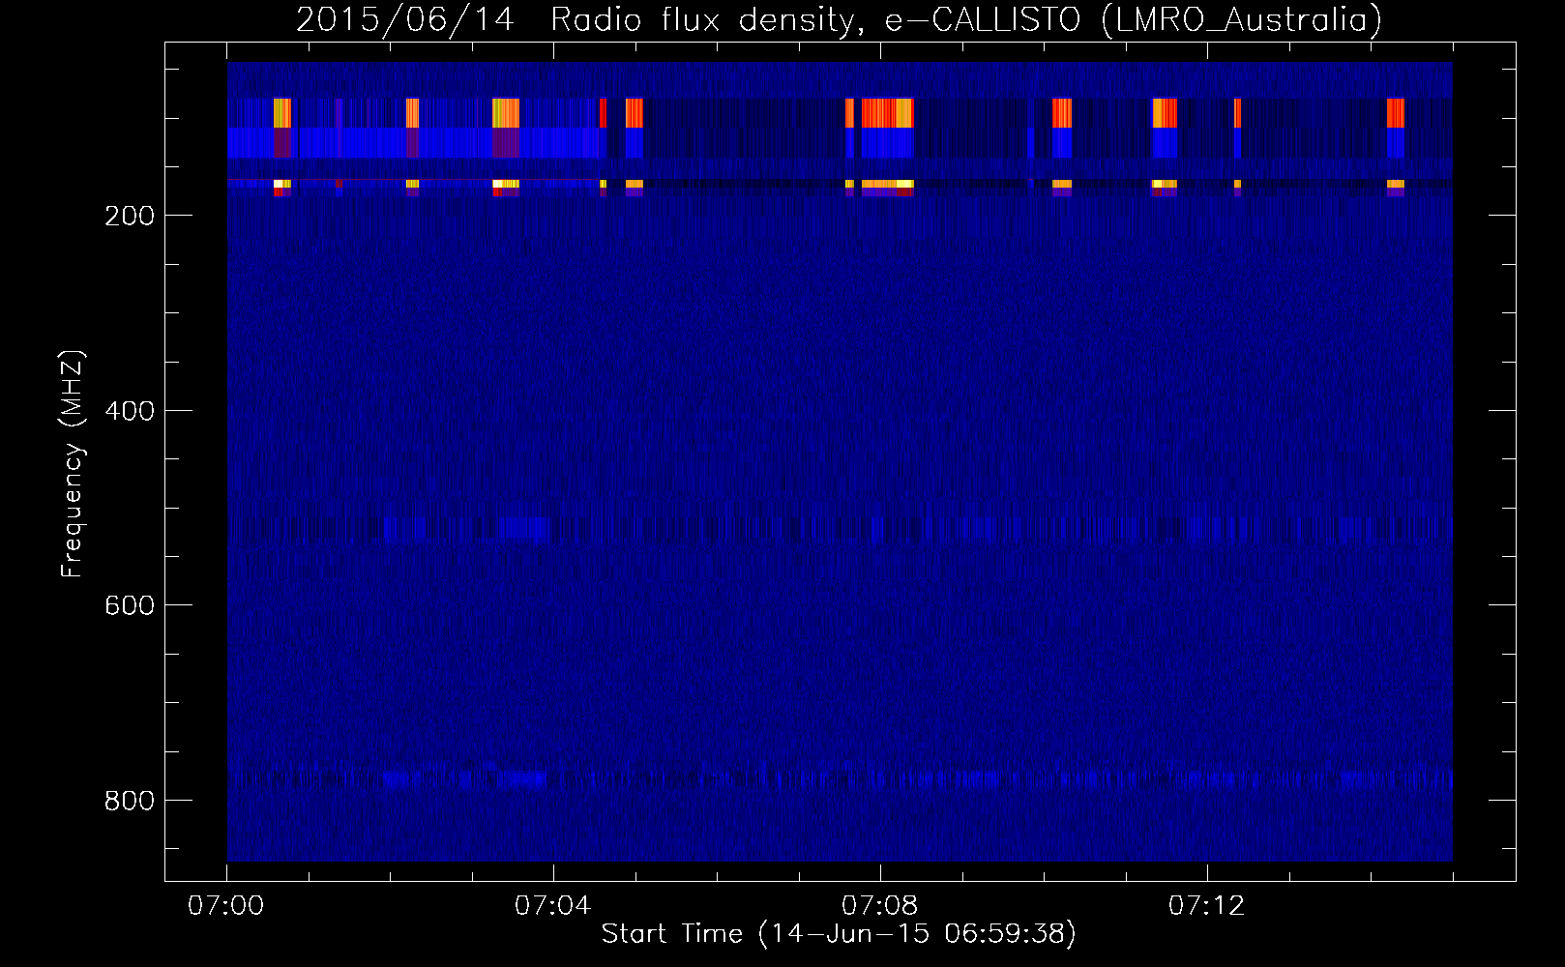Click the '800' frequency axis label

pos(130,801)
